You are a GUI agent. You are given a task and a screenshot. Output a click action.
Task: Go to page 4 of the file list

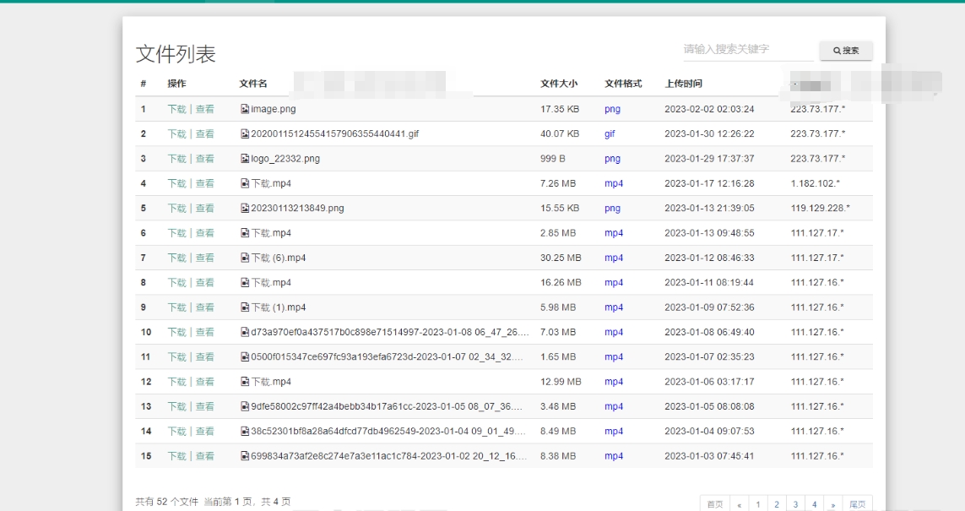coord(814,504)
